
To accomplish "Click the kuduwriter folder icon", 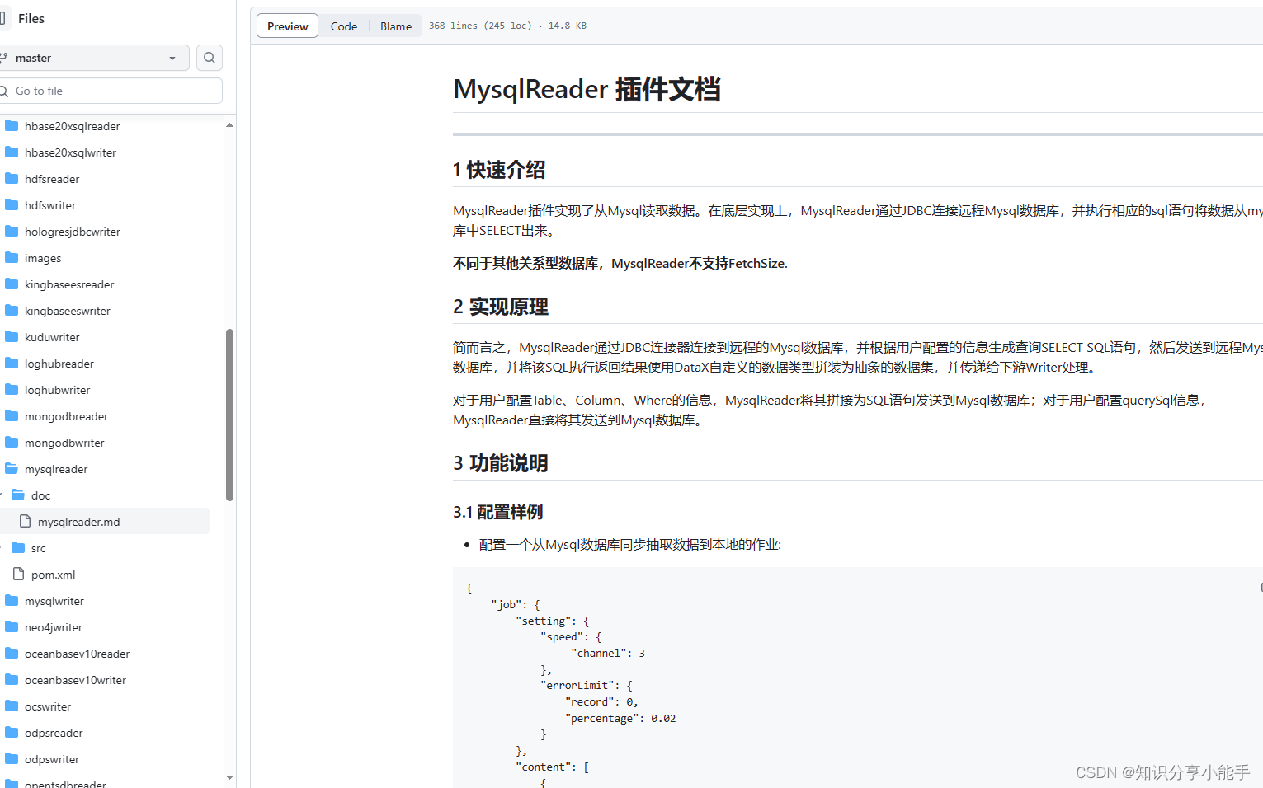I will pyautogui.click(x=12, y=337).
